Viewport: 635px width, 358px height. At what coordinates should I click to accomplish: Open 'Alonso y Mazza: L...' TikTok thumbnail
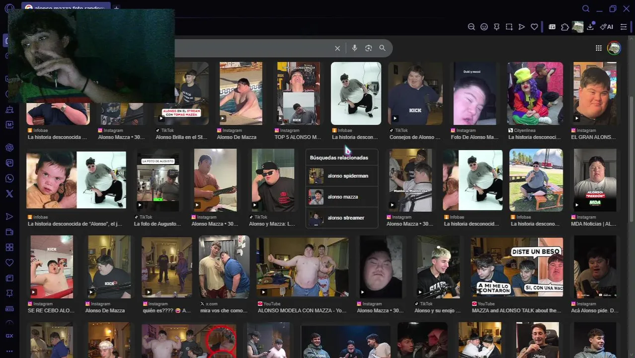click(273, 180)
